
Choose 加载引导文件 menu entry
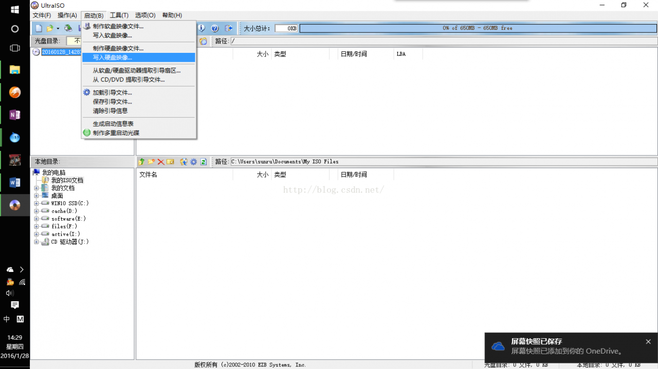point(113,92)
